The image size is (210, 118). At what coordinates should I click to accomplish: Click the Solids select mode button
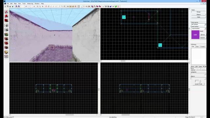(199, 17)
